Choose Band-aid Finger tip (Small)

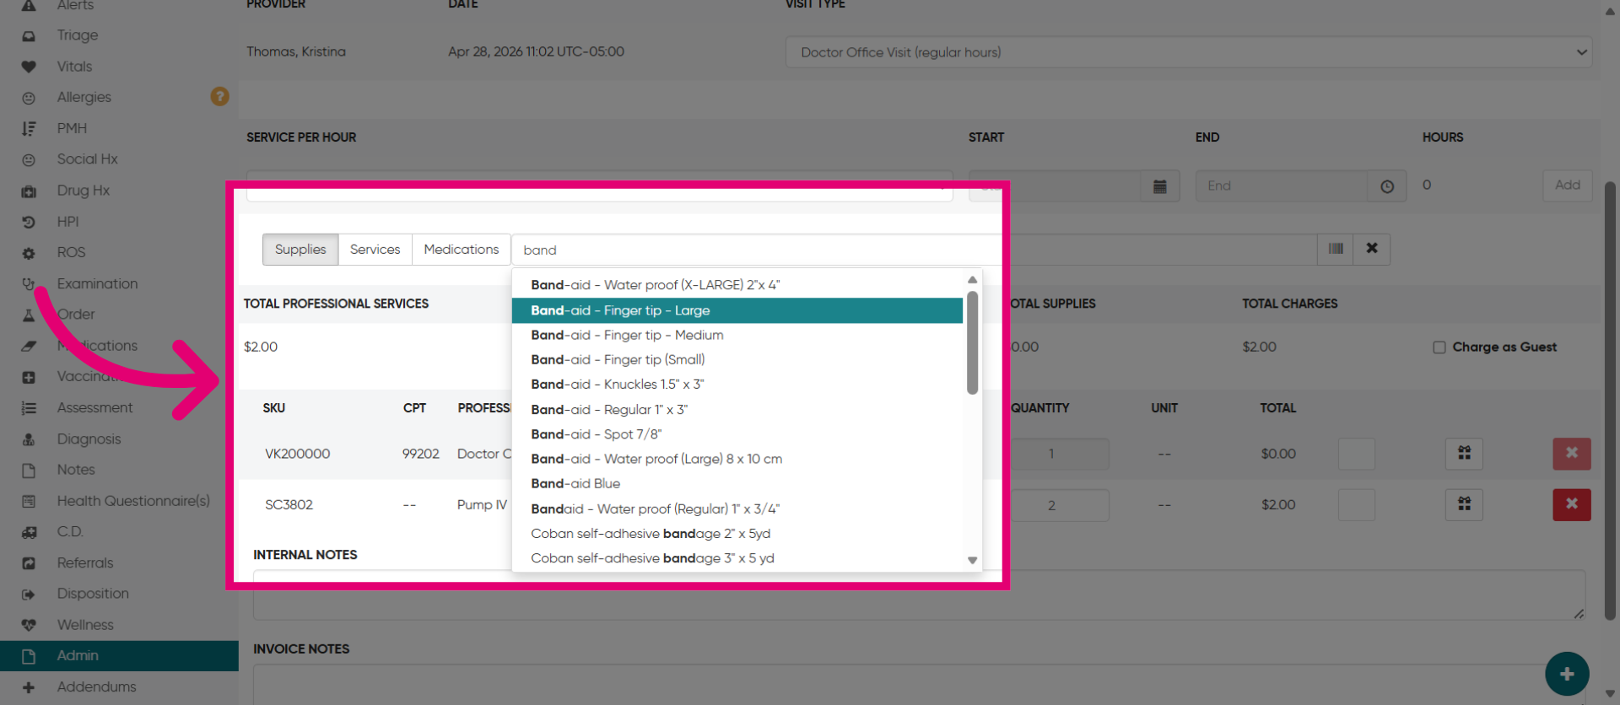pos(737,359)
